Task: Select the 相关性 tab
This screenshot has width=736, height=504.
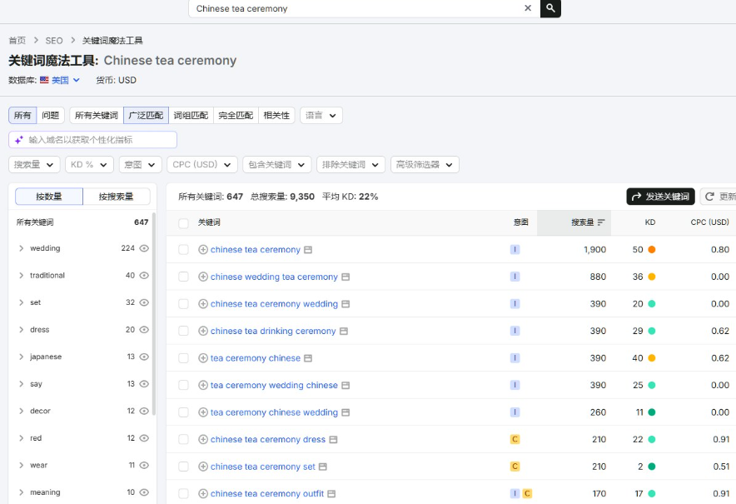Action: (276, 116)
